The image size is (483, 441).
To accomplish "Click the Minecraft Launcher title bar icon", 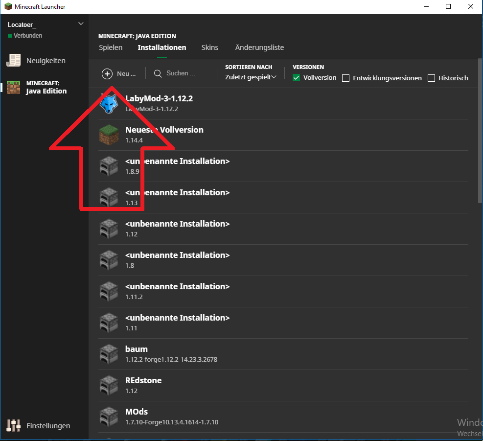I will pyautogui.click(x=8, y=6).
